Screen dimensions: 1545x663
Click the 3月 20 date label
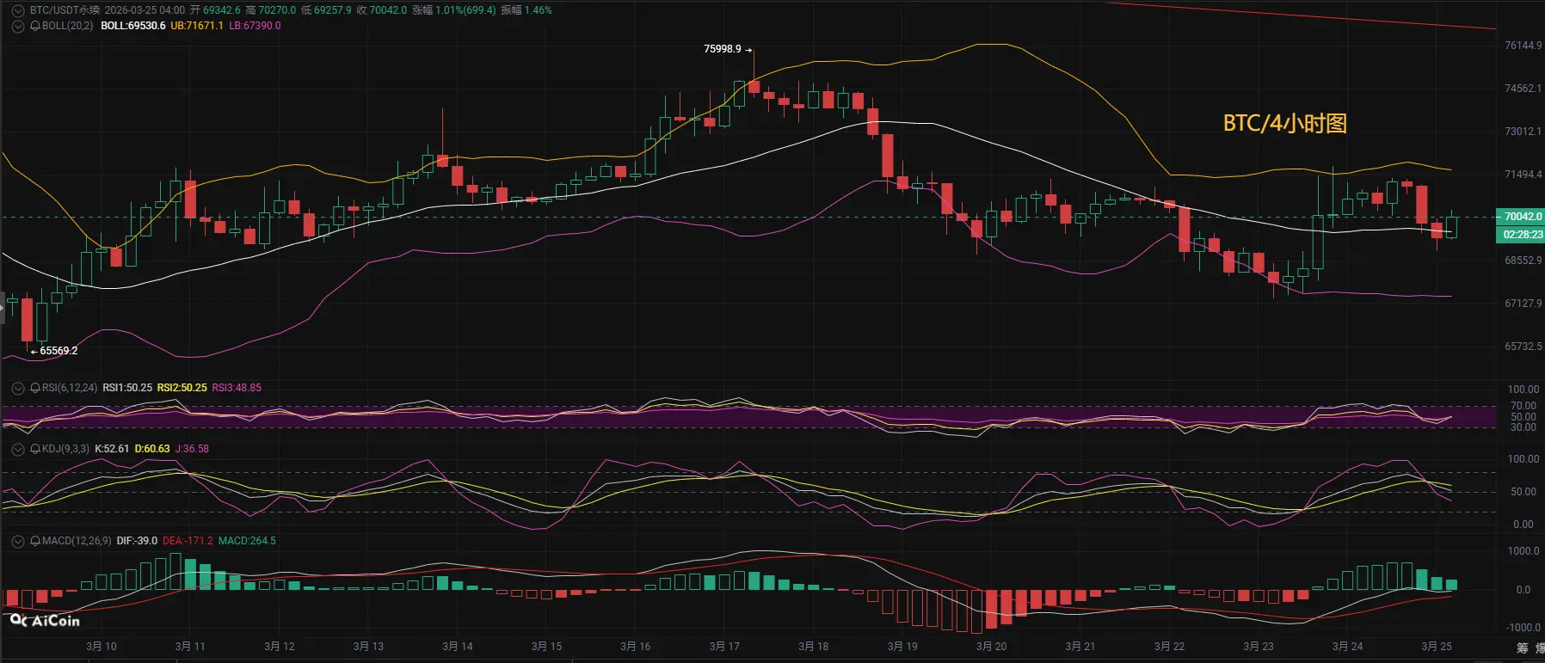coord(991,647)
